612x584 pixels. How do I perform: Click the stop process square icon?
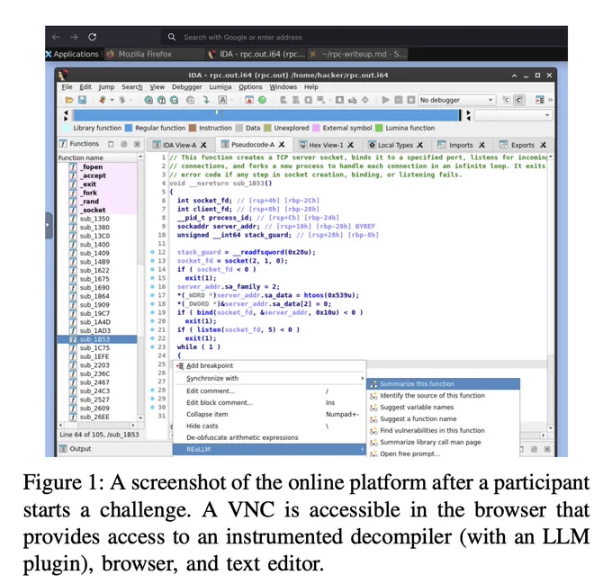pos(410,100)
